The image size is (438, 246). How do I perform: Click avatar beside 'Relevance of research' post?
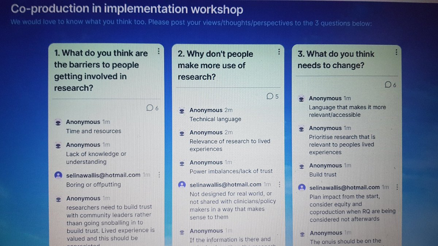pos(182,133)
